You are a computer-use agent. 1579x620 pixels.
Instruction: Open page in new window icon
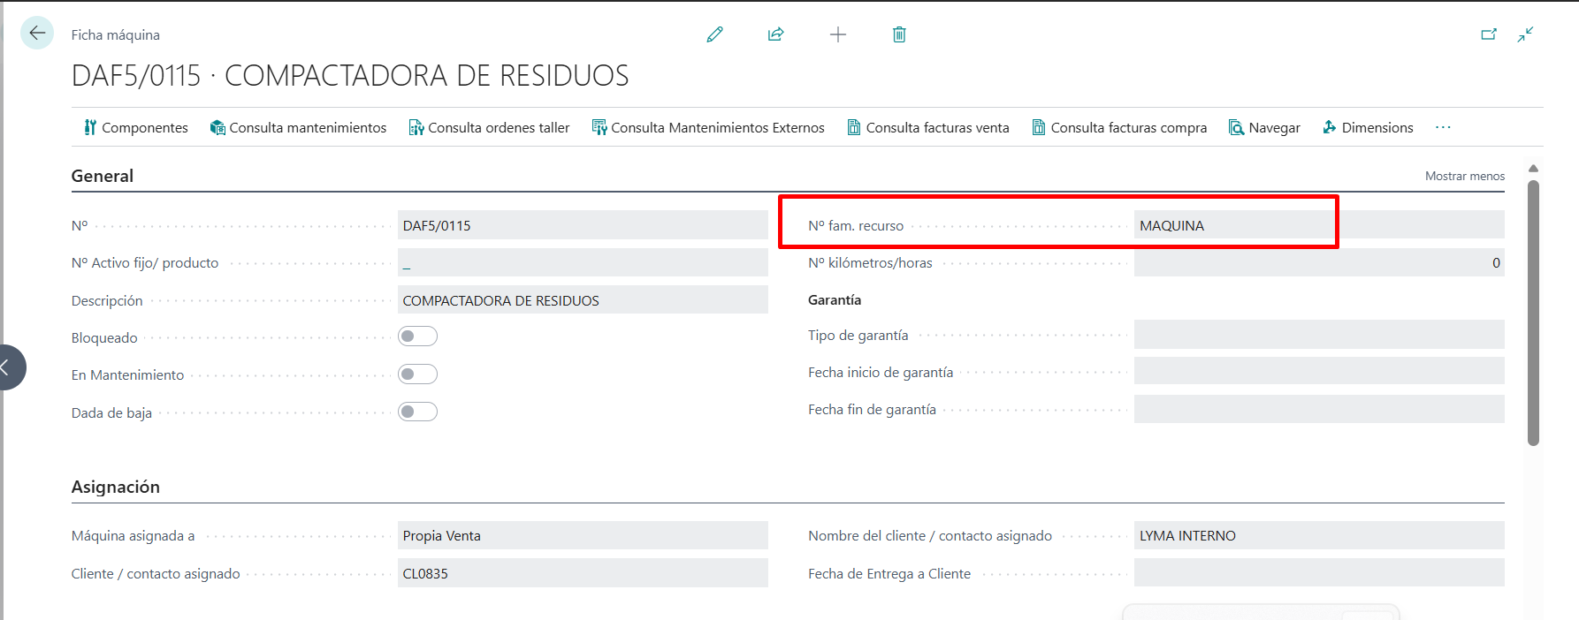click(x=1489, y=34)
